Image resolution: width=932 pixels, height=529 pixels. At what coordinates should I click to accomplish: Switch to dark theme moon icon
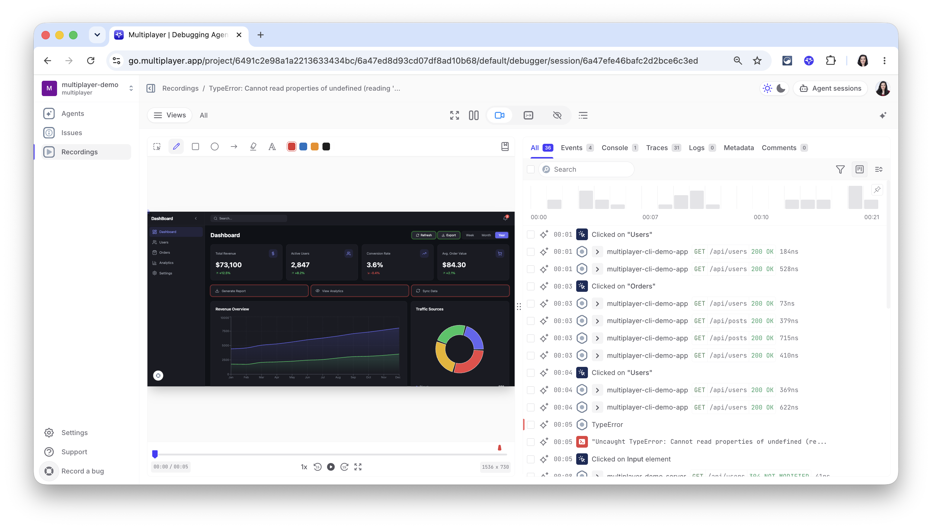(781, 88)
